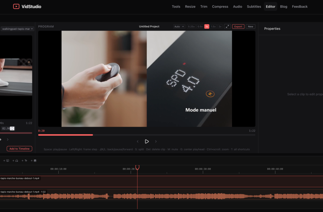Select the audio waveform clip on timeline
323x212 pixels.
(x=161, y=195)
